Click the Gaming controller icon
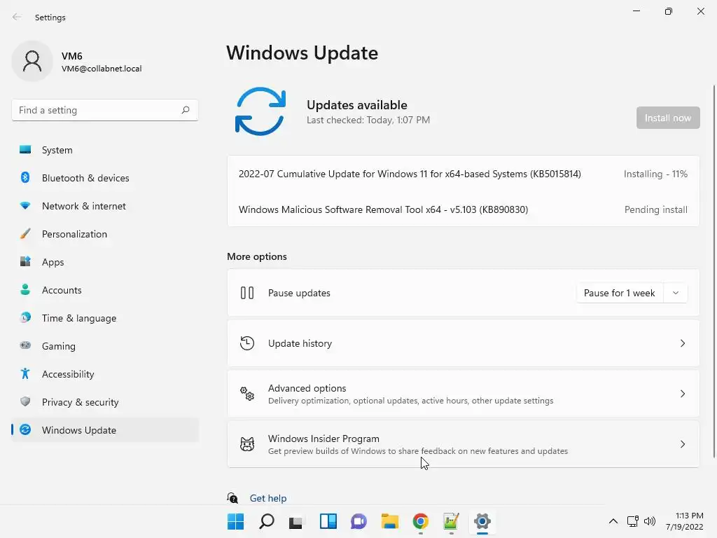 pyautogui.click(x=25, y=345)
